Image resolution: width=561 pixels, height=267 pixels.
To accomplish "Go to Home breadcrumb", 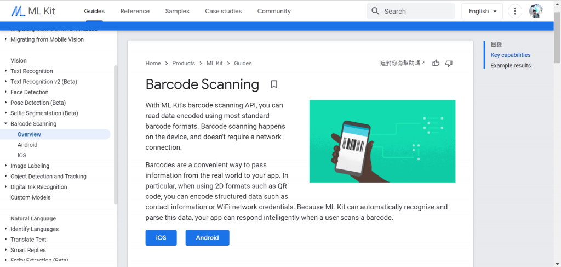I will tap(153, 64).
